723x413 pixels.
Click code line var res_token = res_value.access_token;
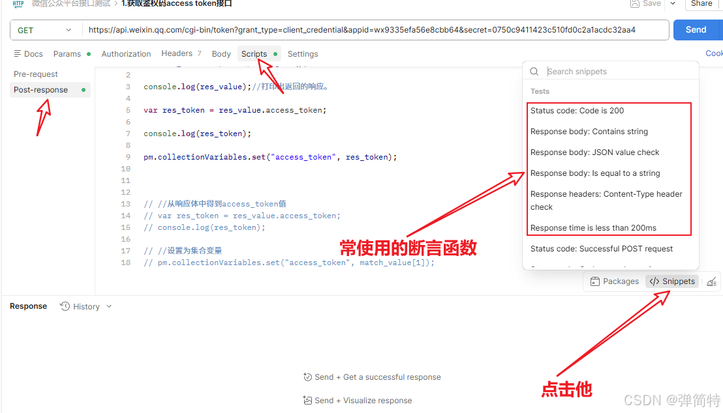coord(235,110)
